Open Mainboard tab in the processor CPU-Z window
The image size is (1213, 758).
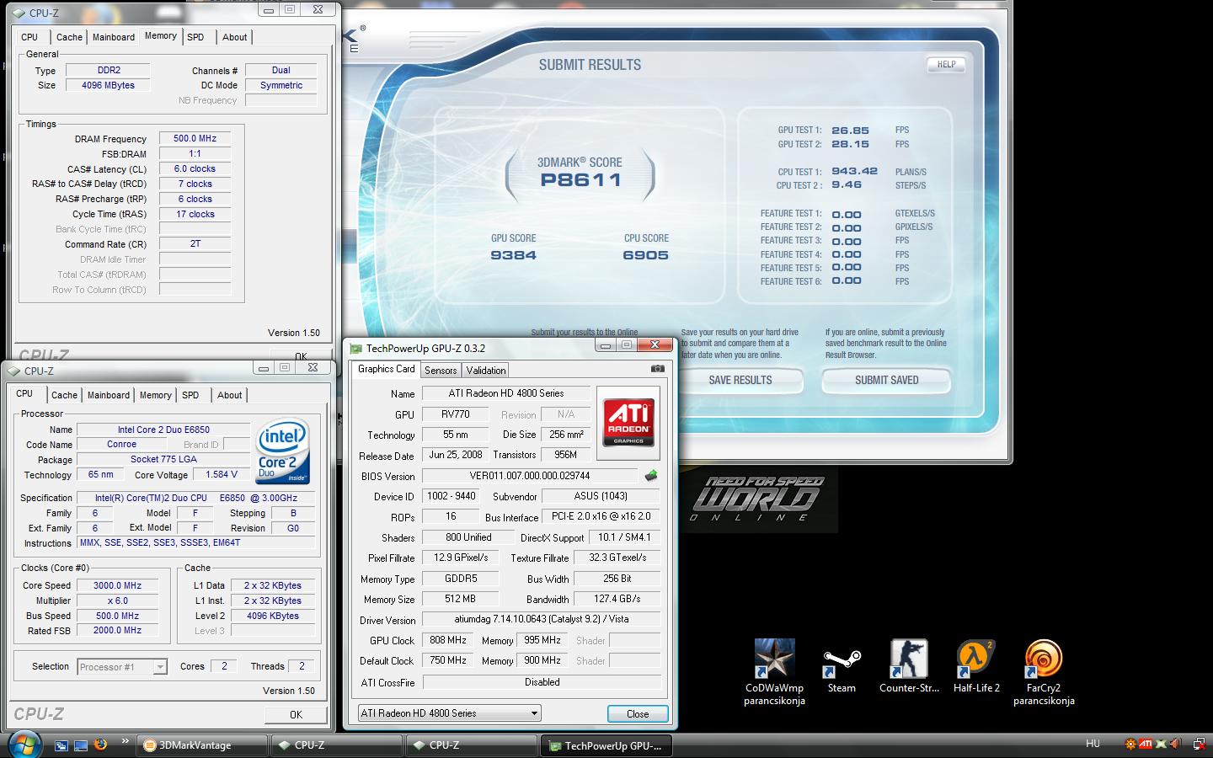pyautogui.click(x=109, y=395)
